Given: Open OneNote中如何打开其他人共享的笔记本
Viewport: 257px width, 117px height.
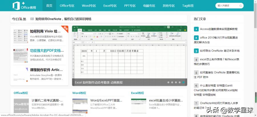Looking at the screenshot, I should pyautogui.click(x=216, y=106).
